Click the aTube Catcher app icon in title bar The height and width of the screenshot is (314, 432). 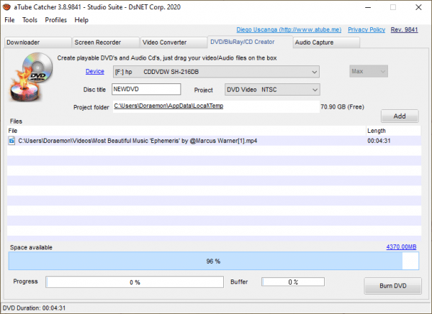click(x=6, y=7)
